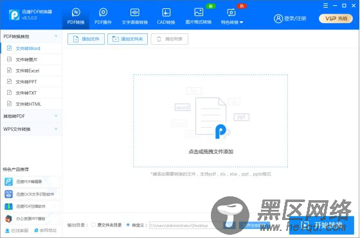Select the 原文件夹目录 radio button
Viewport: 360px width, 238px height.
click(93, 225)
